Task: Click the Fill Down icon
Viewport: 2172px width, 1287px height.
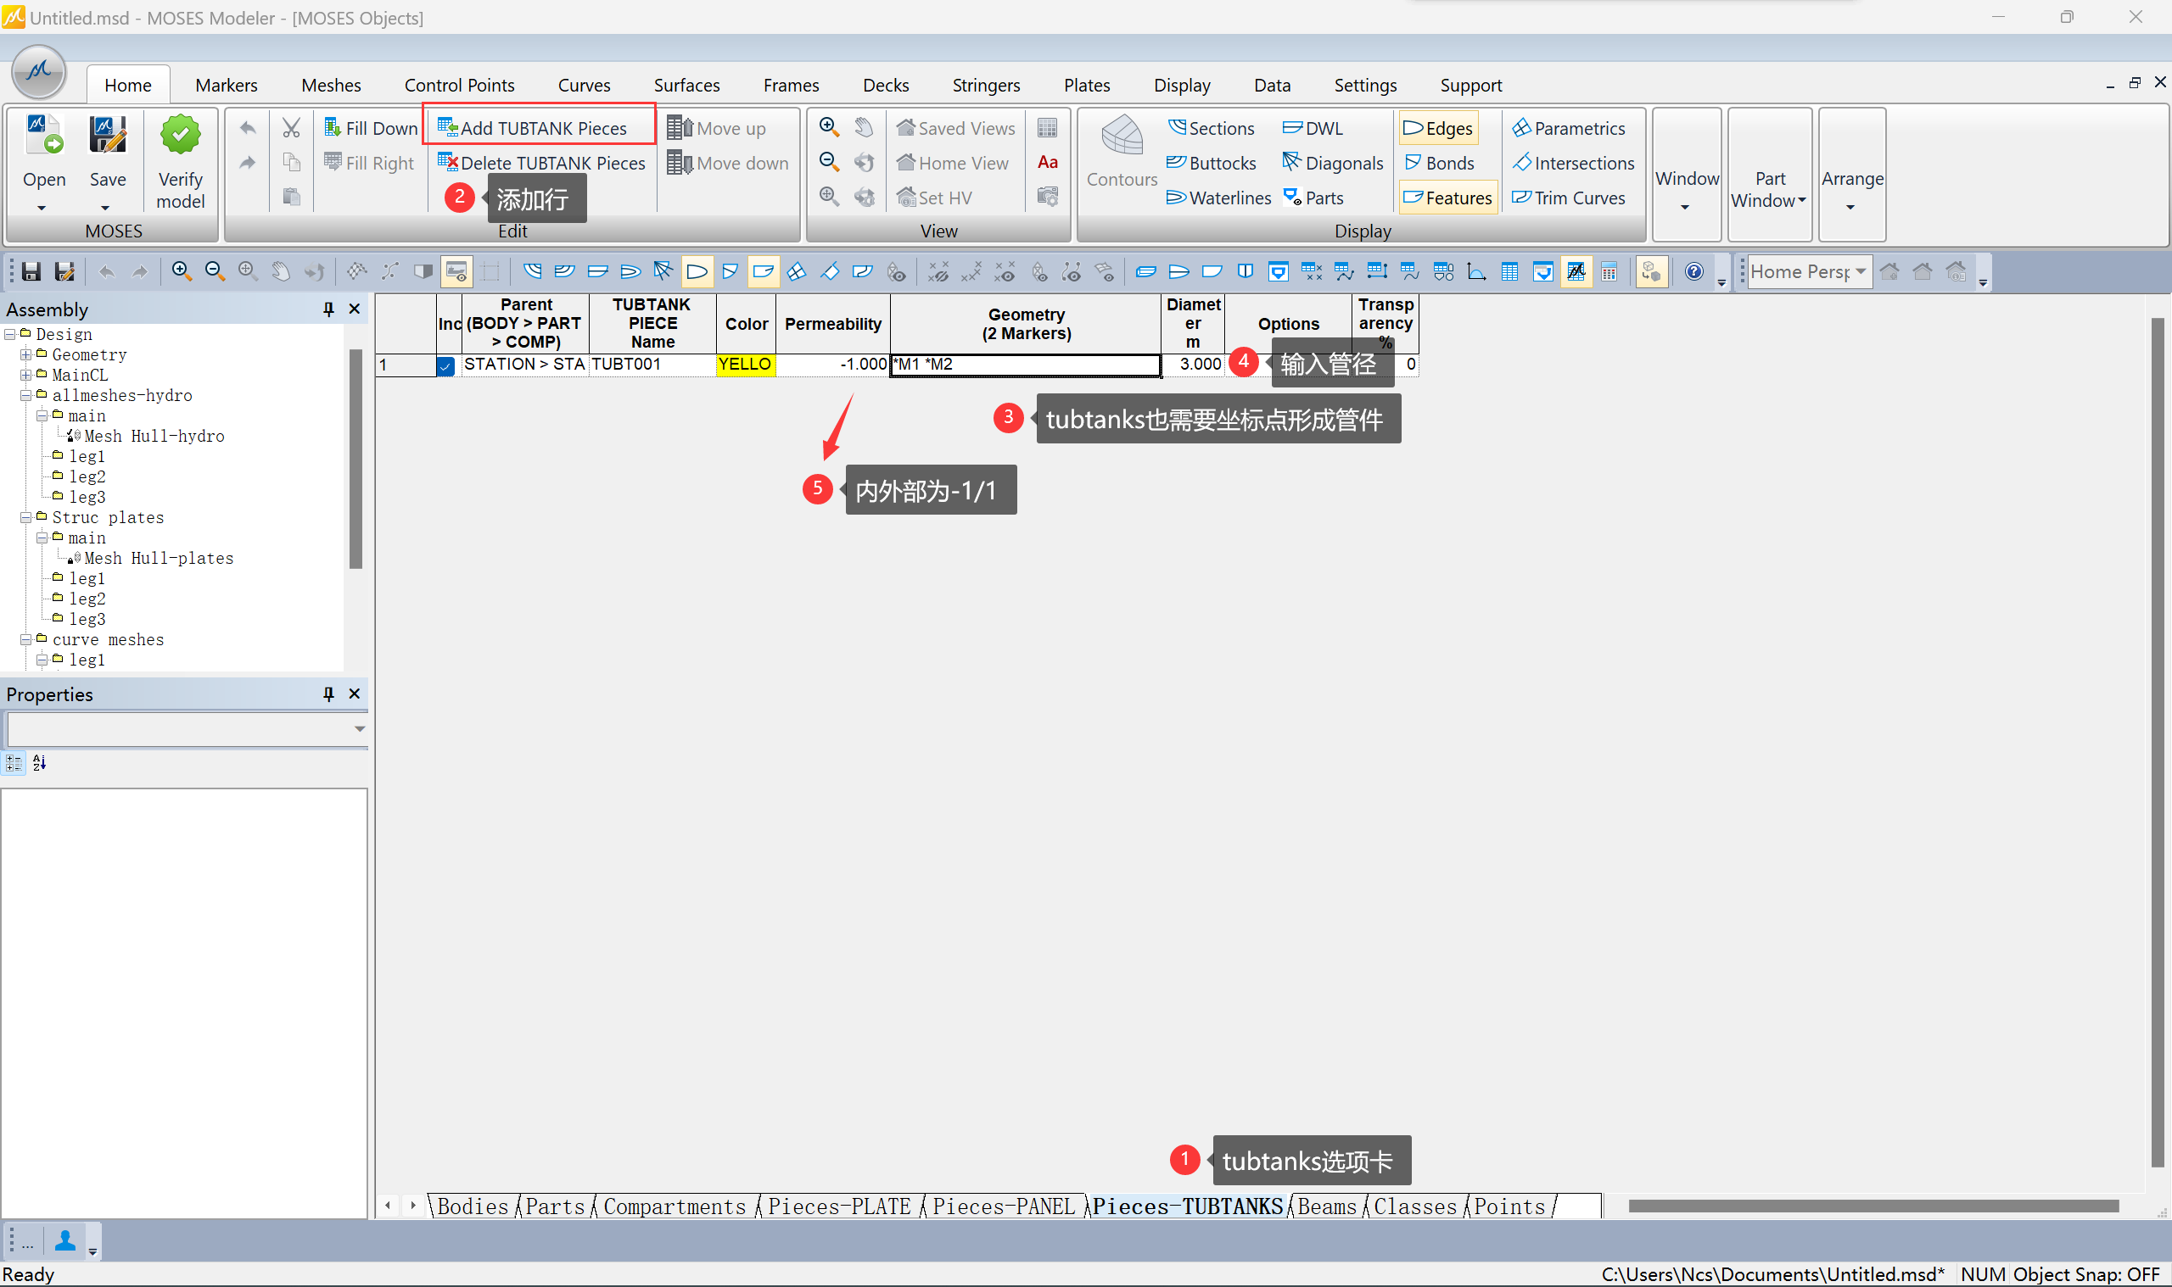Action: tap(333, 127)
